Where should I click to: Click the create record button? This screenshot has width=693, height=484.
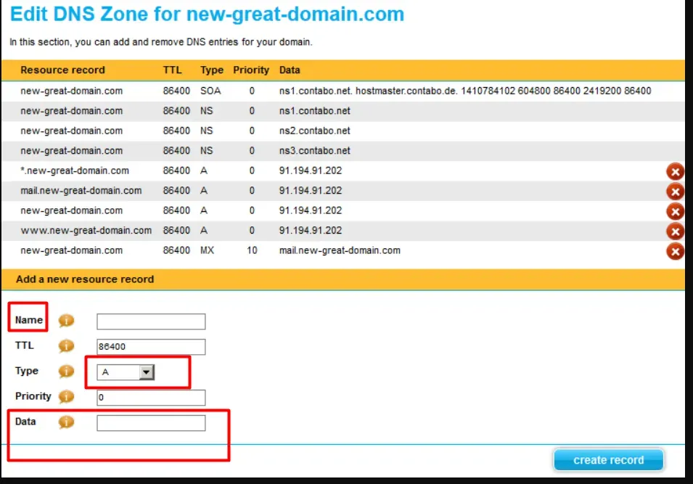click(x=609, y=460)
